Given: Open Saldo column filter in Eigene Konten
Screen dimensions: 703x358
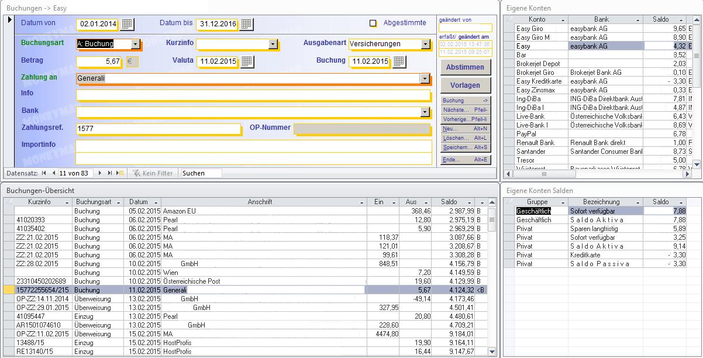Looking at the screenshot, I should 681,20.
